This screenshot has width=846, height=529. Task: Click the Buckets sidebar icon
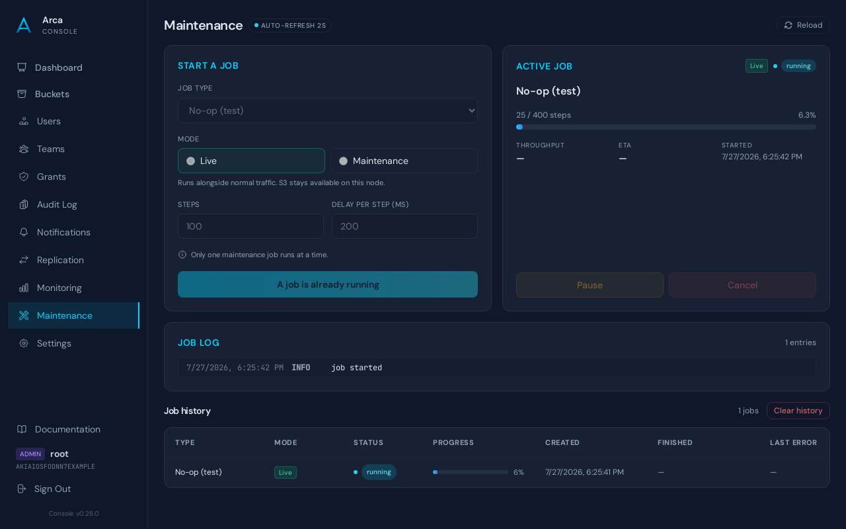(x=22, y=94)
